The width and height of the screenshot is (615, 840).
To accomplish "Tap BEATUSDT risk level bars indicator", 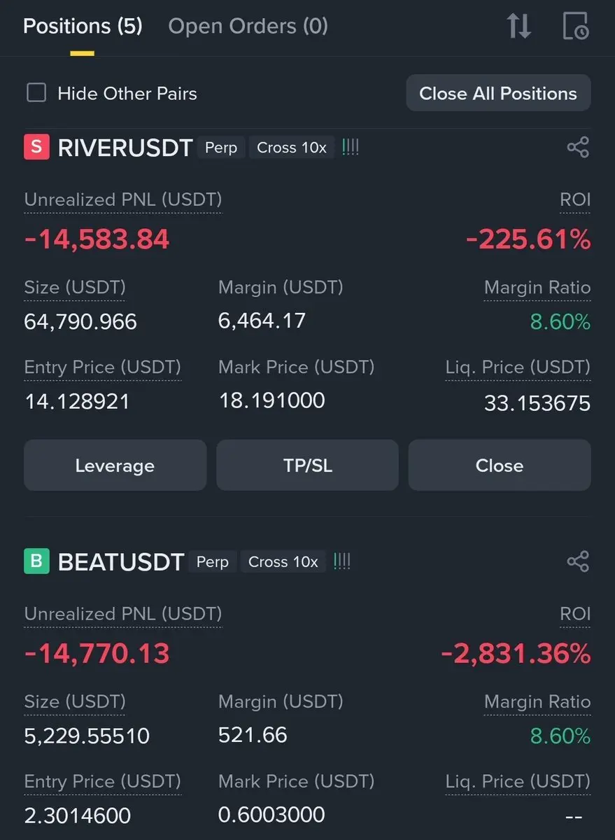I will pos(342,561).
